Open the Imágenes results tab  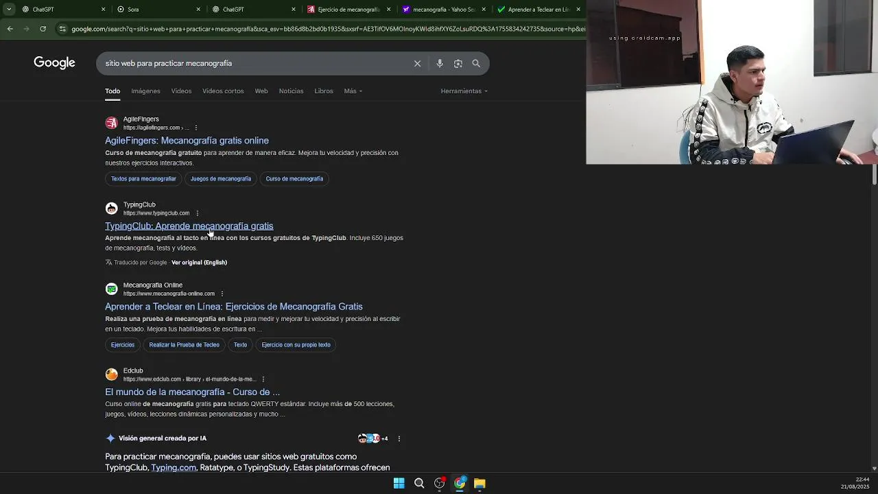tap(145, 91)
